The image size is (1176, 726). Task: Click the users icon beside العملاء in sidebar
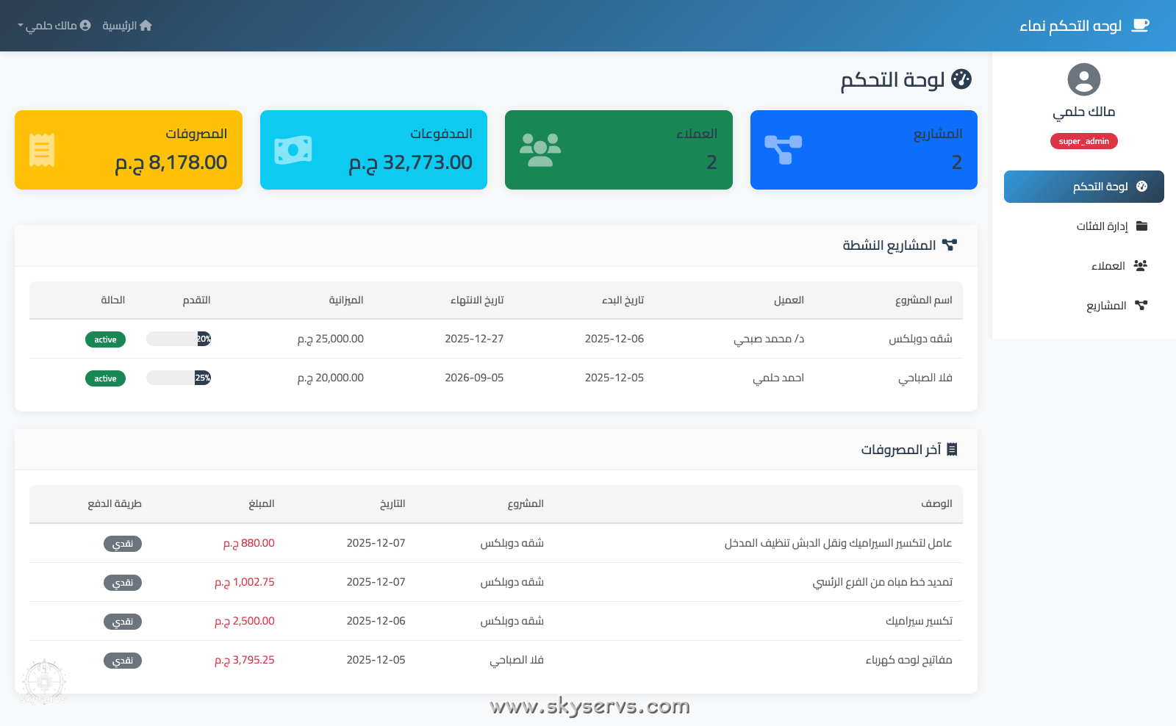[1141, 265]
